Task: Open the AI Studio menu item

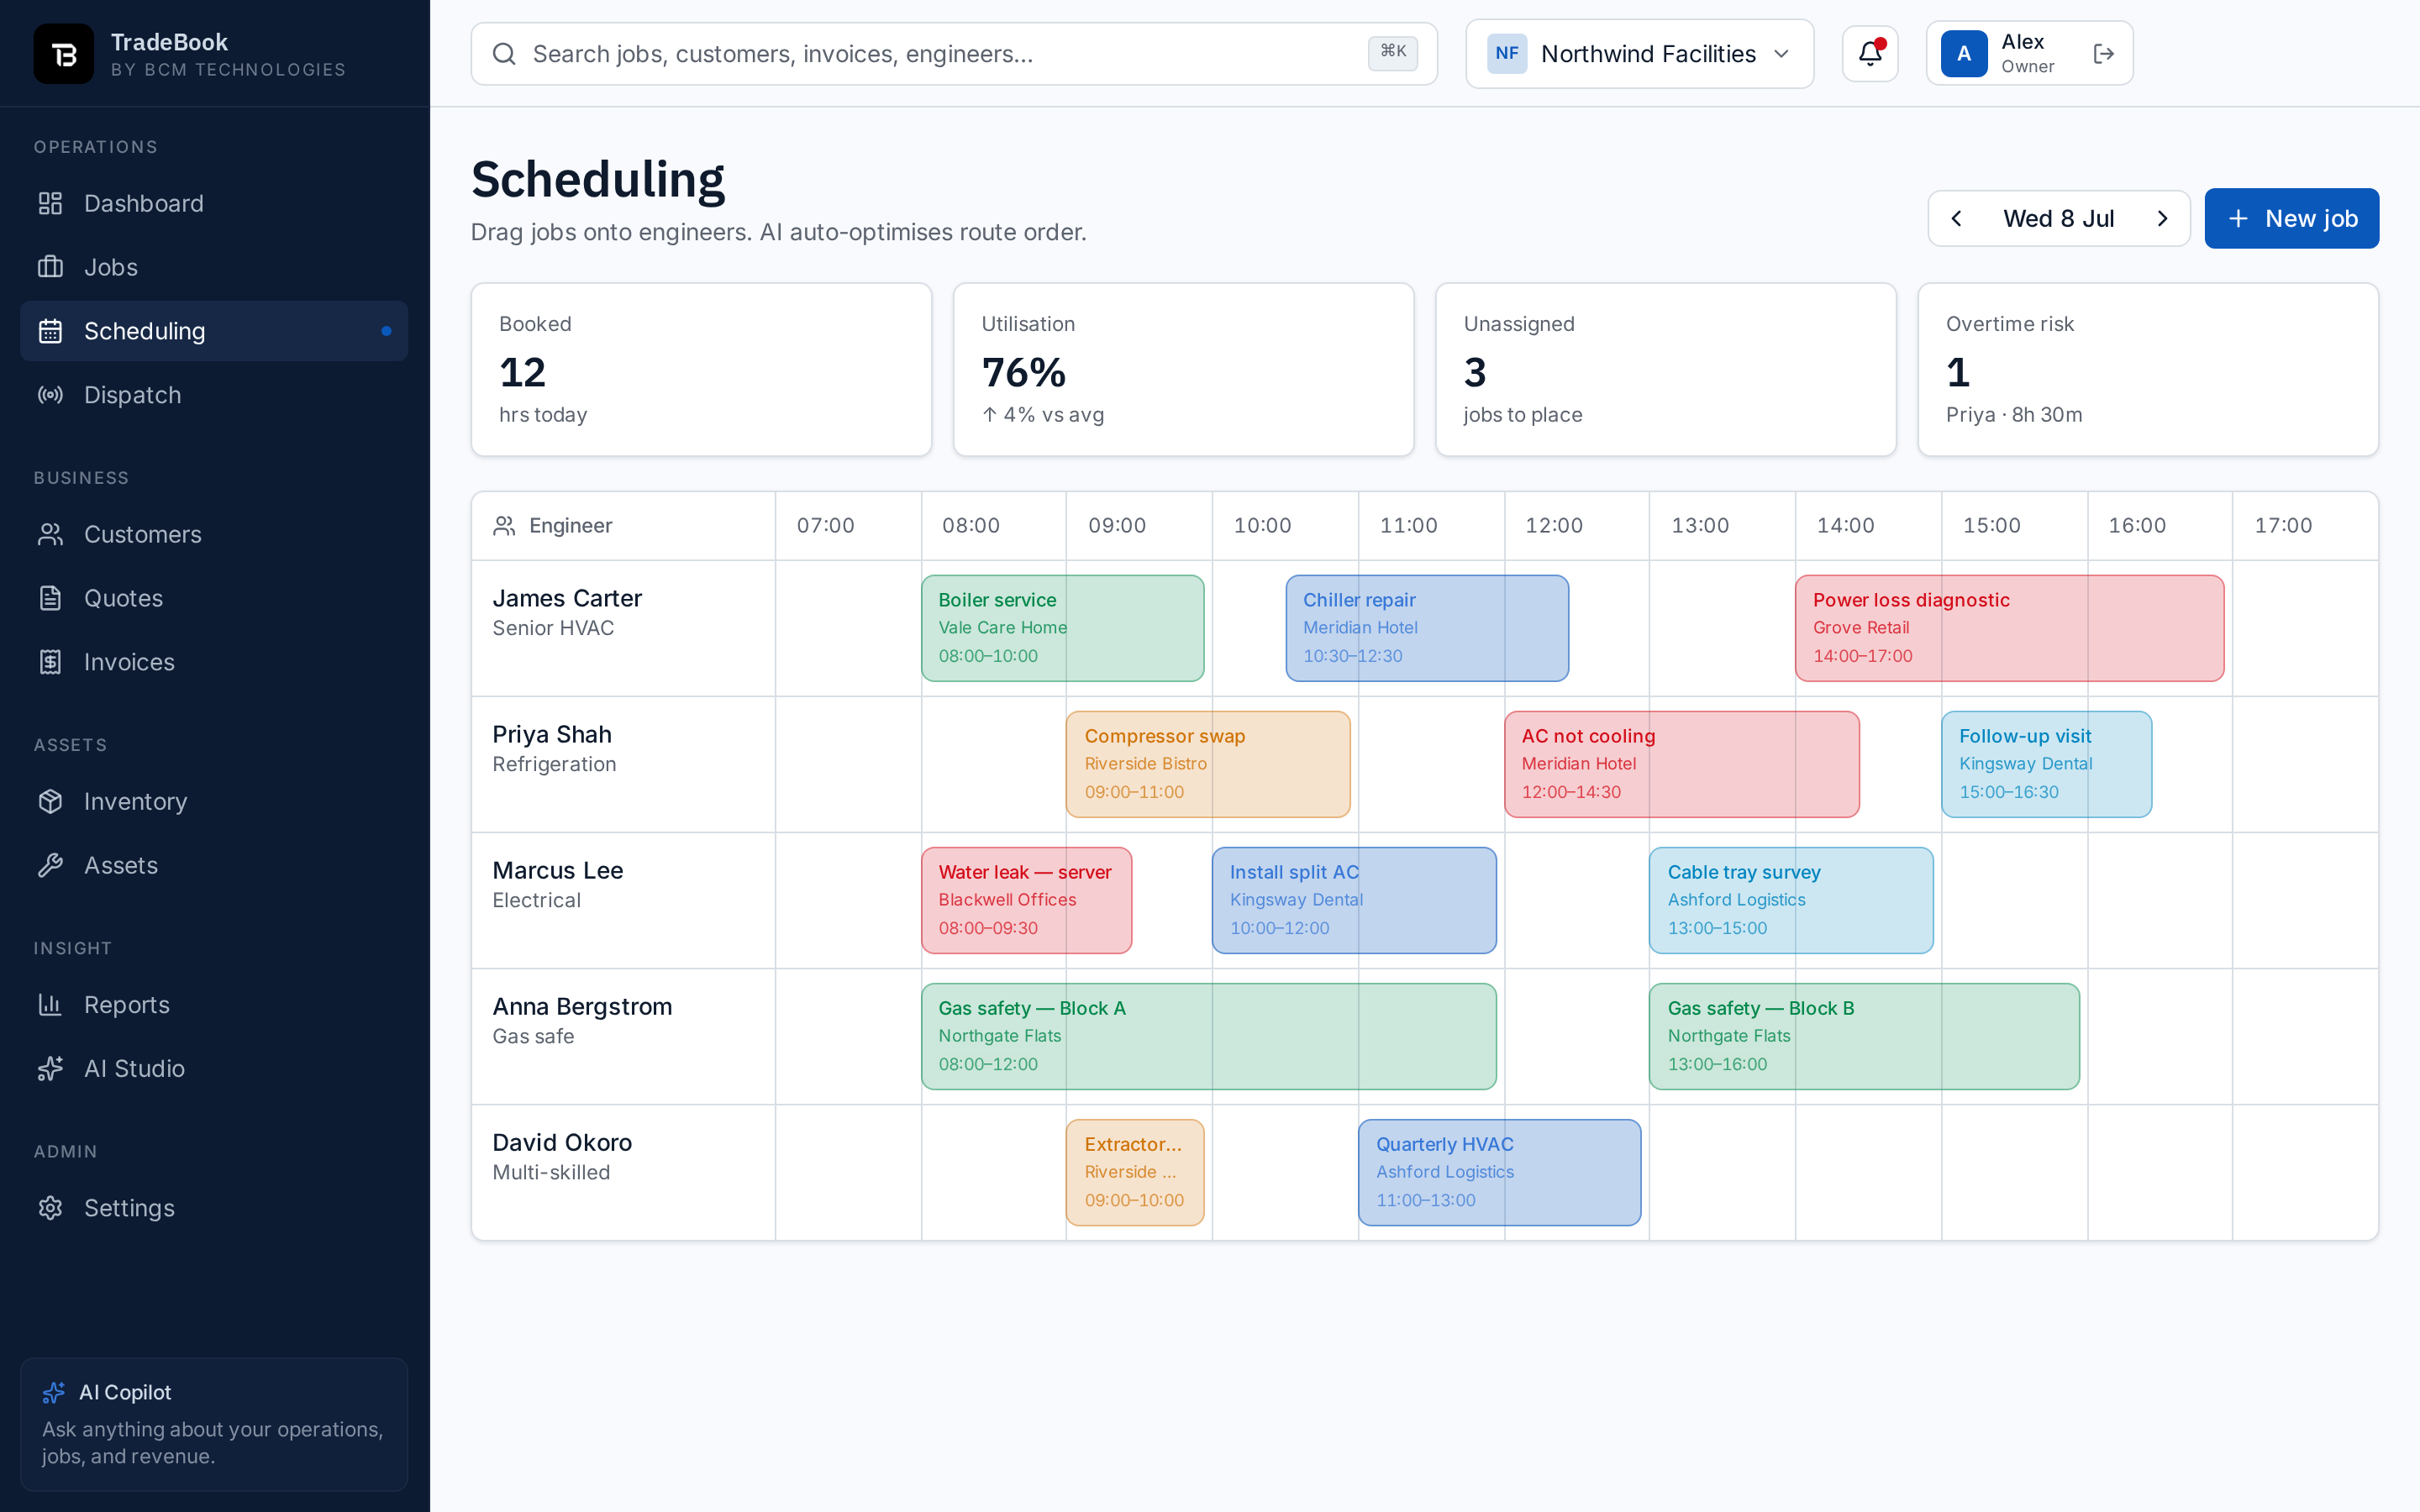Action: point(214,1069)
